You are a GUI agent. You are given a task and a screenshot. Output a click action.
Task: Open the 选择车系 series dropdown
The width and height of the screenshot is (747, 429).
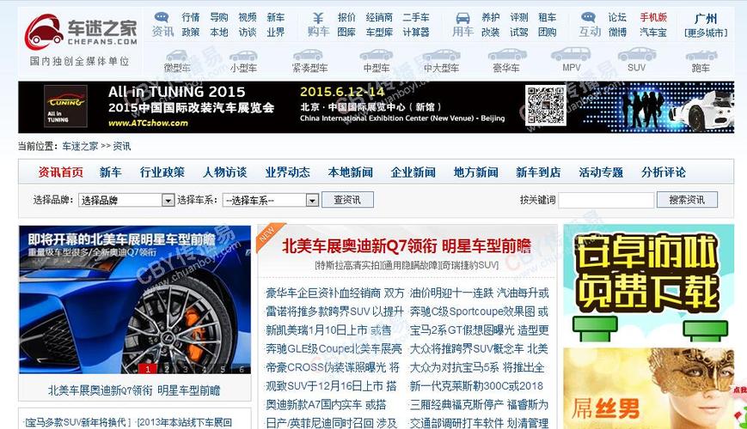tap(270, 200)
